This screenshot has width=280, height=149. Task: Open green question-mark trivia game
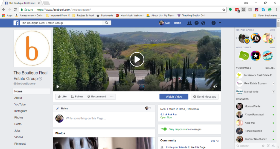244,56
